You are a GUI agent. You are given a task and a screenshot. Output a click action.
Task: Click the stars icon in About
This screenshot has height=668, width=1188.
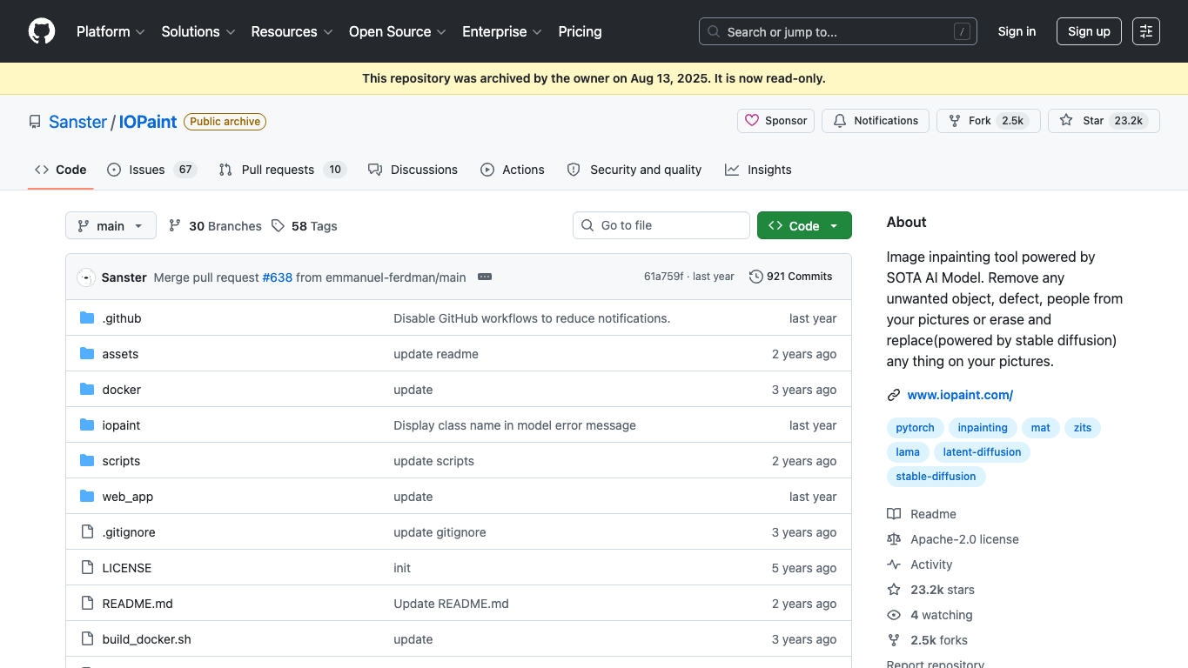point(894,590)
